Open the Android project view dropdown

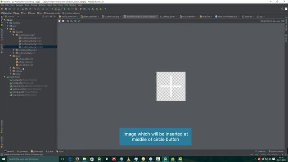pos(12,17)
